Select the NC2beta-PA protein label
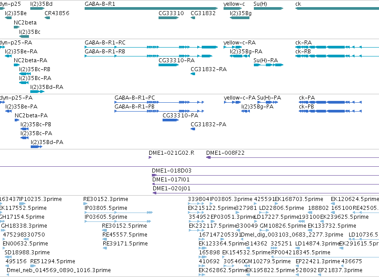Image resolution: width=379 pixels, height=277 pixels. [x=31, y=116]
